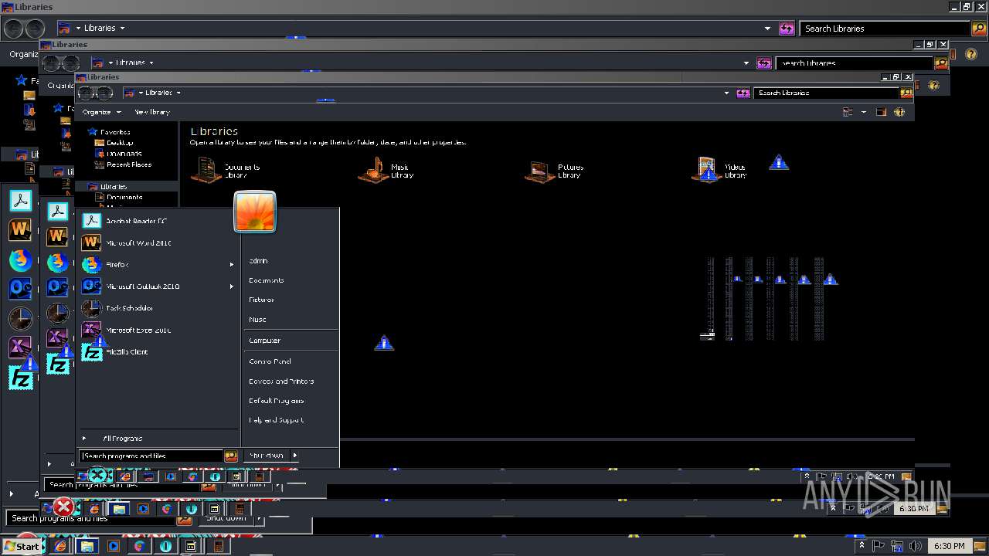The width and height of the screenshot is (989, 556).
Task: Open Pictures library in front Libraries window
Action: click(x=554, y=170)
